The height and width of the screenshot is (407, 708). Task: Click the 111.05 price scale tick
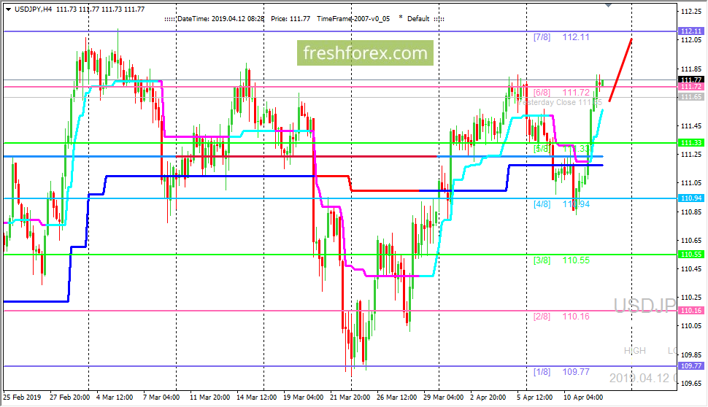(x=690, y=183)
